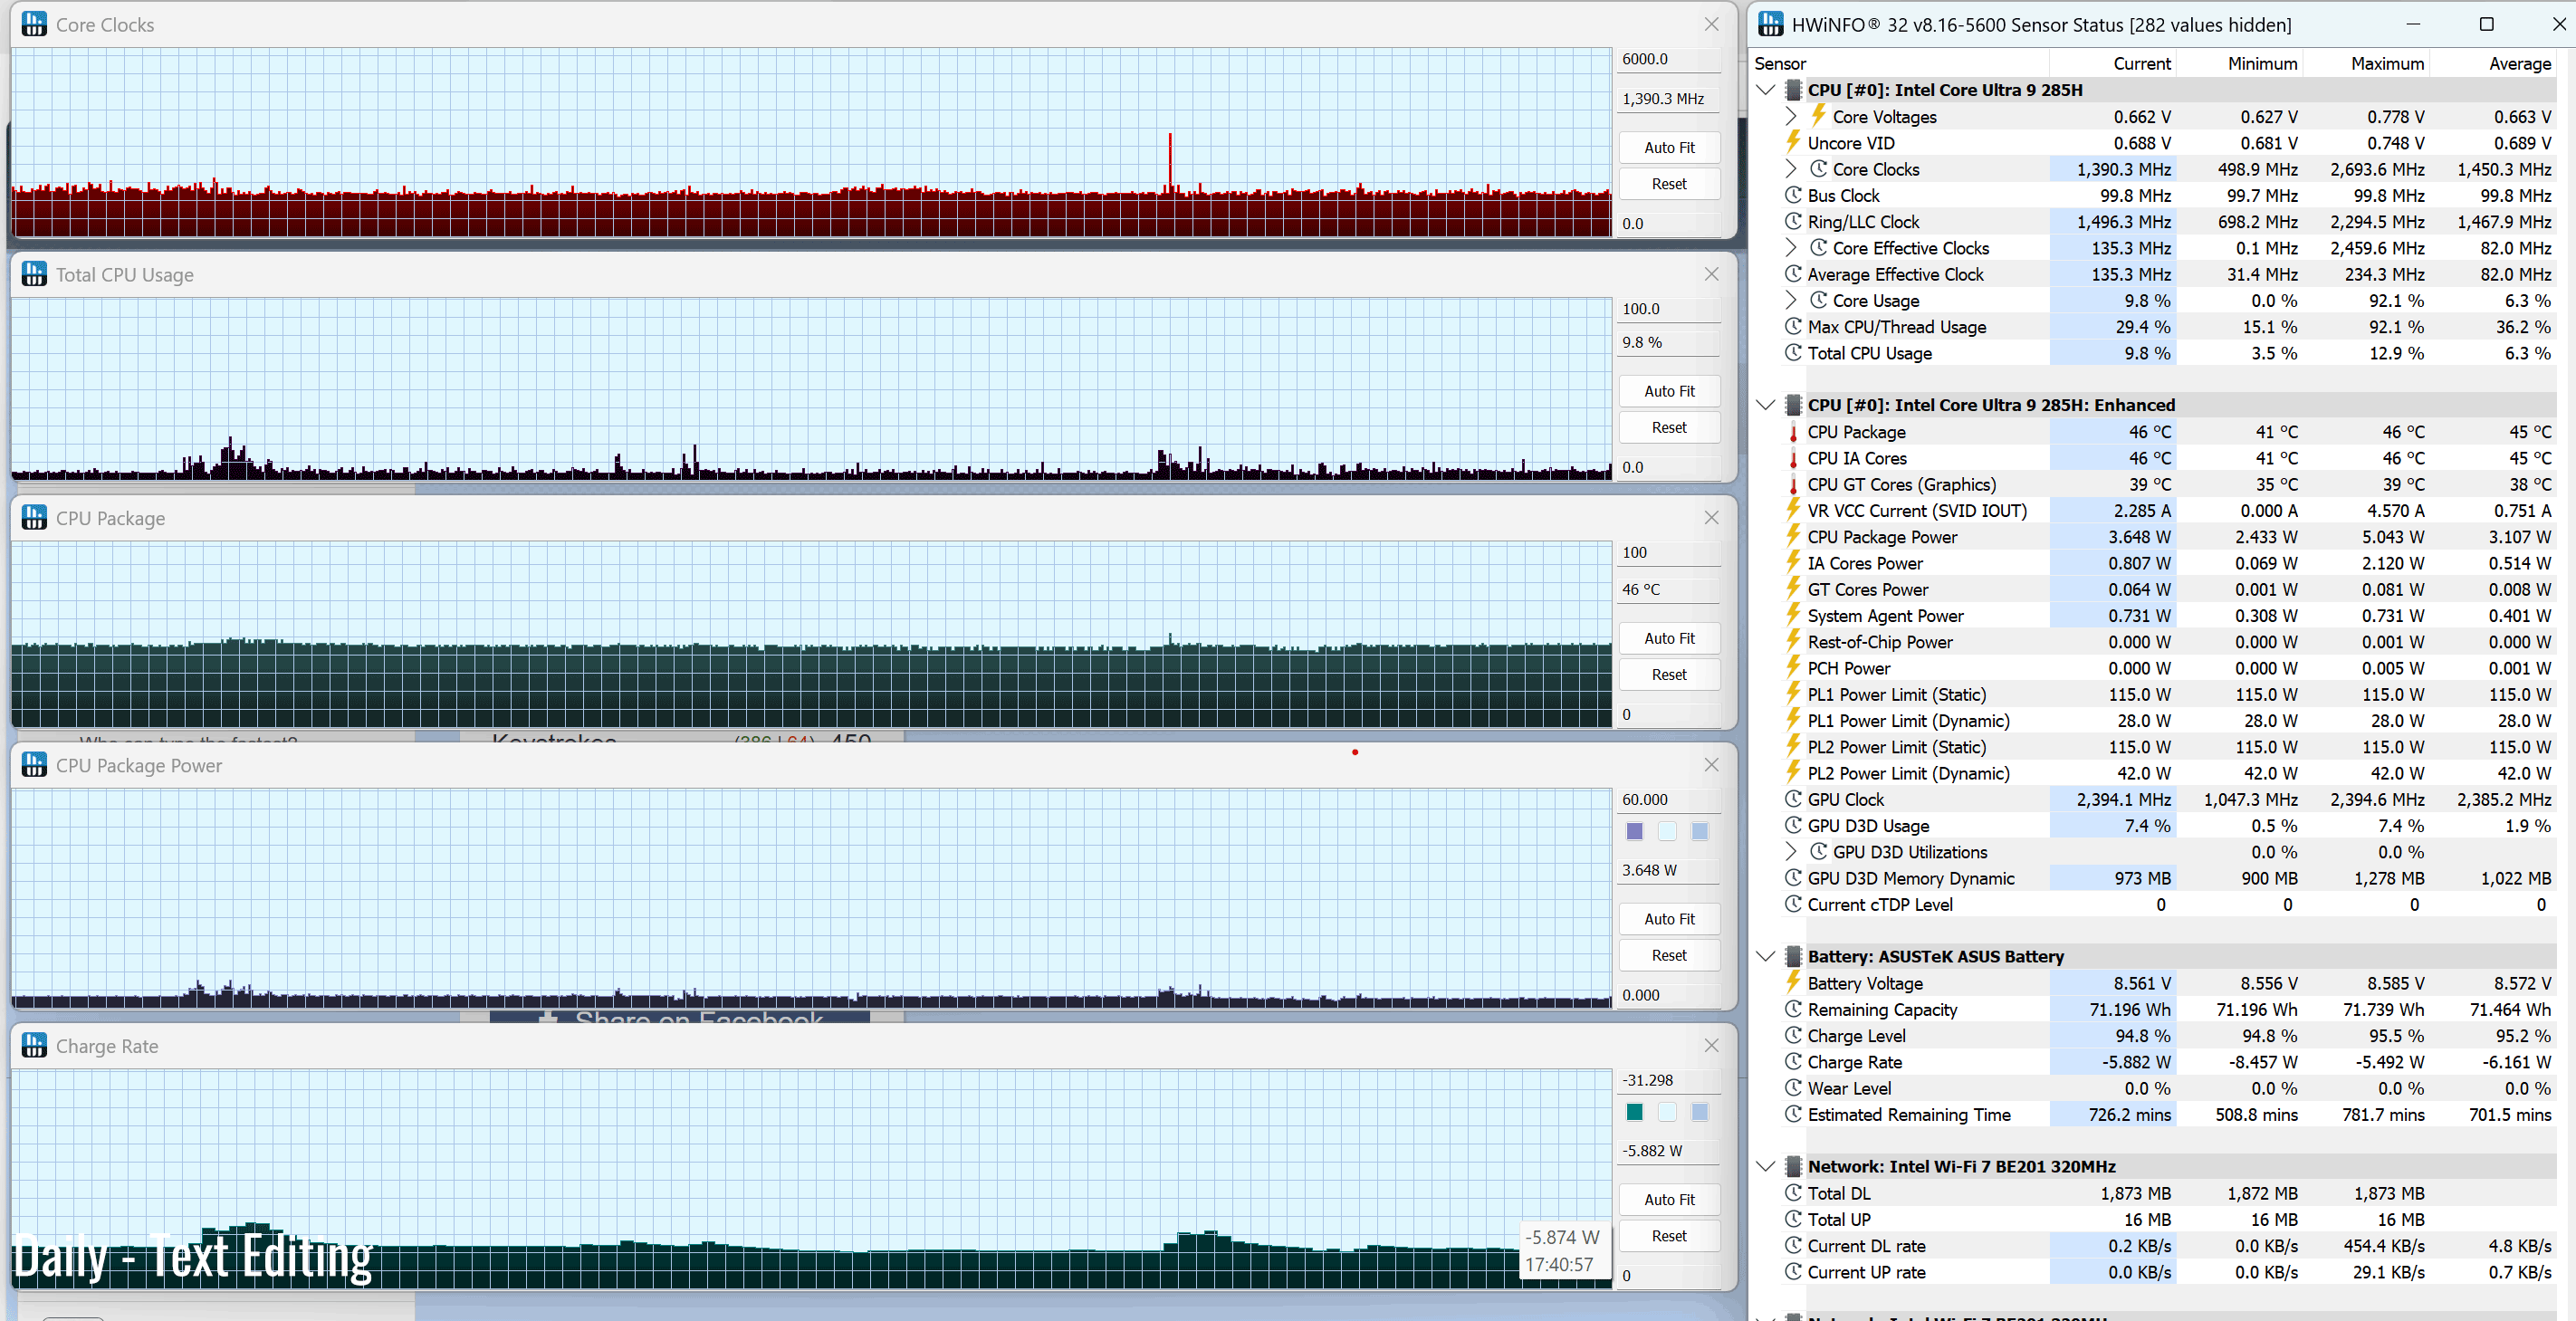Click the clock icon beside Estimated Remaining Time
Image resolution: width=2576 pixels, height=1321 pixels.
coord(1794,1114)
